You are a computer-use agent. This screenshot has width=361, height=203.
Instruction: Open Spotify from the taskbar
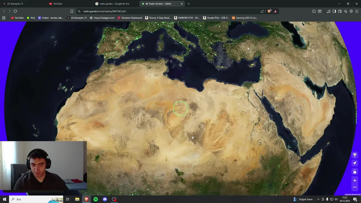(x=96, y=199)
